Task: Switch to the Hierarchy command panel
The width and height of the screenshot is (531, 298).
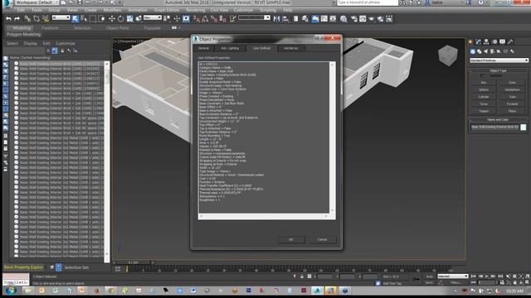Action: [x=486, y=42]
